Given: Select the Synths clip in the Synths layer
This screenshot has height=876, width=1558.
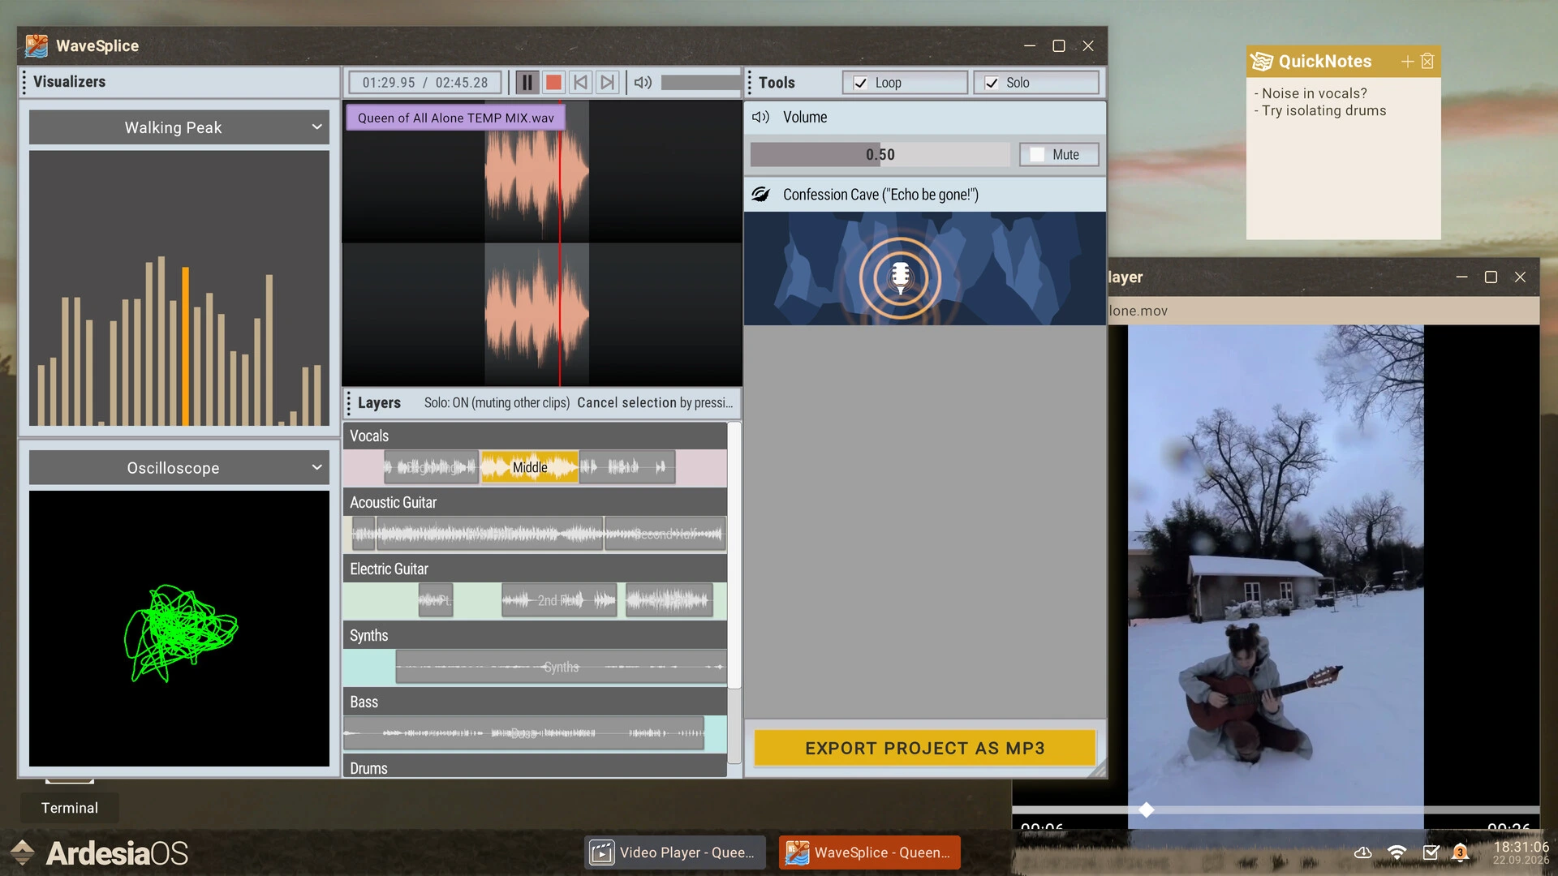Looking at the screenshot, I should (x=561, y=667).
